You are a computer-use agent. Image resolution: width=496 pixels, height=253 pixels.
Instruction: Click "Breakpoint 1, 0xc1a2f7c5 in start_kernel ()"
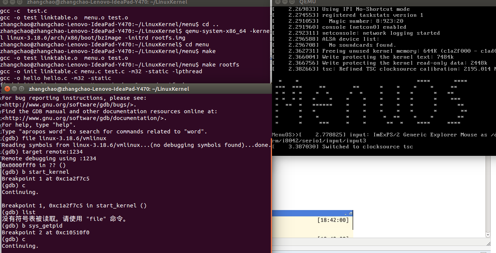(74, 206)
